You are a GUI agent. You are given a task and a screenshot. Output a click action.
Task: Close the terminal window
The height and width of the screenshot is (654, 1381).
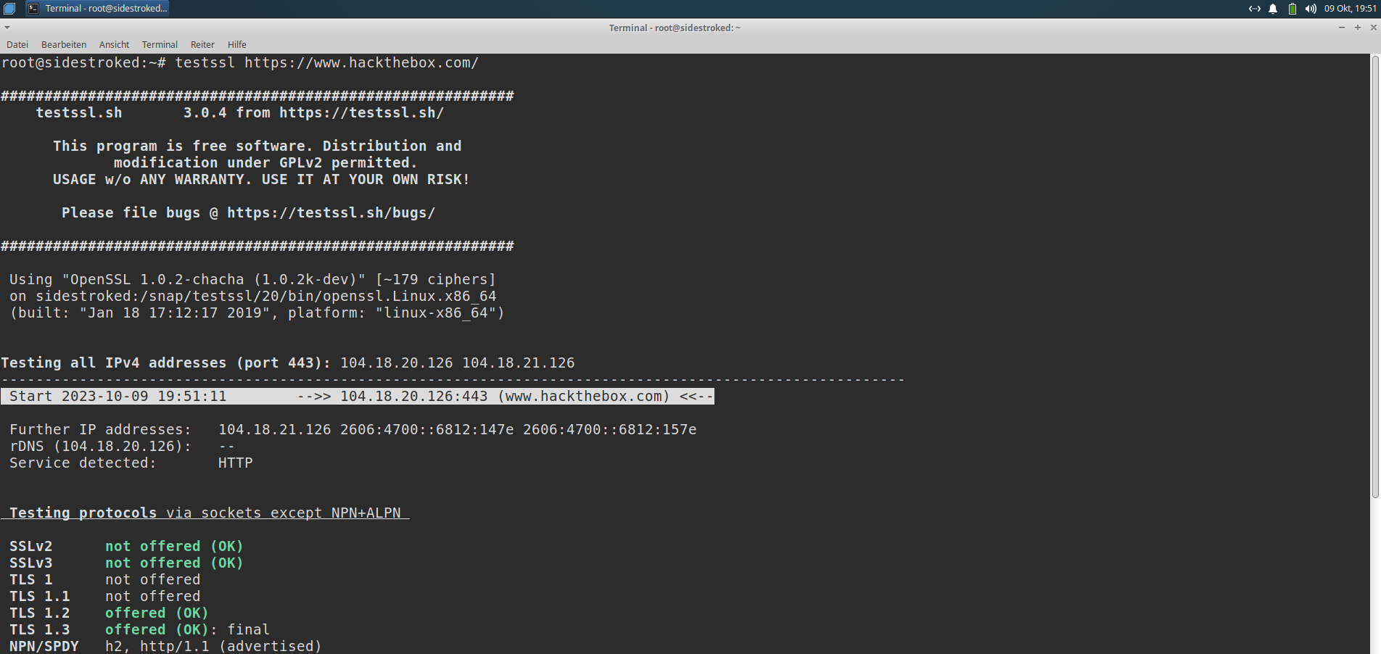(1373, 28)
